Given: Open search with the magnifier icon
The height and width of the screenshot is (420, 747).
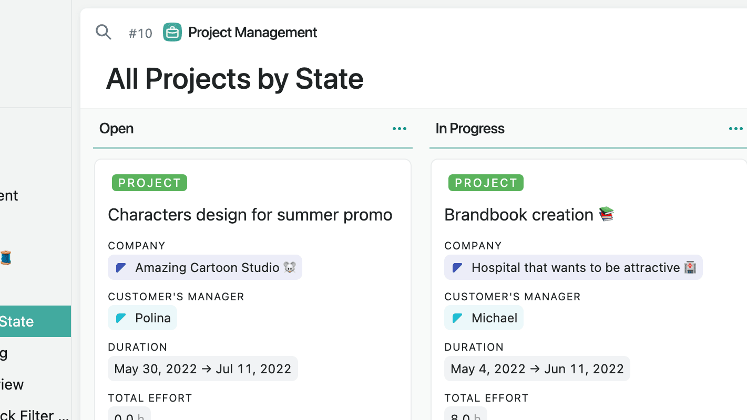Looking at the screenshot, I should click(x=104, y=32).
